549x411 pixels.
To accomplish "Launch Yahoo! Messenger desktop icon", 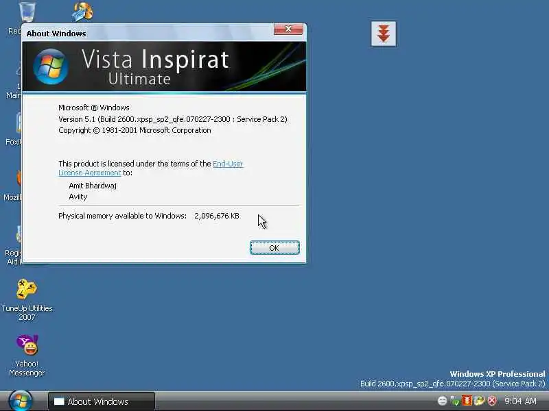I will (x=27, y=356).
